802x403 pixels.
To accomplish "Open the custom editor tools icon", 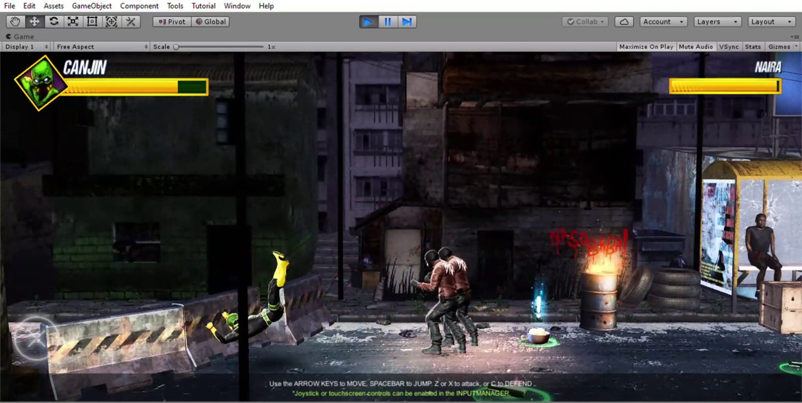I will coord(130,21).
